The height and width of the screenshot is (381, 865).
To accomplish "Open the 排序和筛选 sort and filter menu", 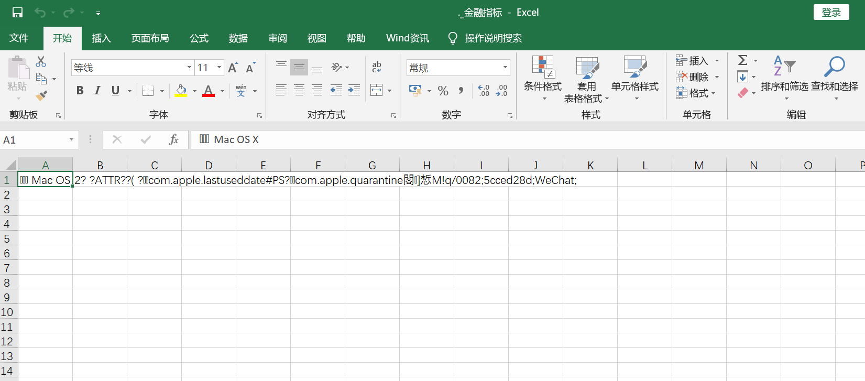I will [x=784, y=78].
